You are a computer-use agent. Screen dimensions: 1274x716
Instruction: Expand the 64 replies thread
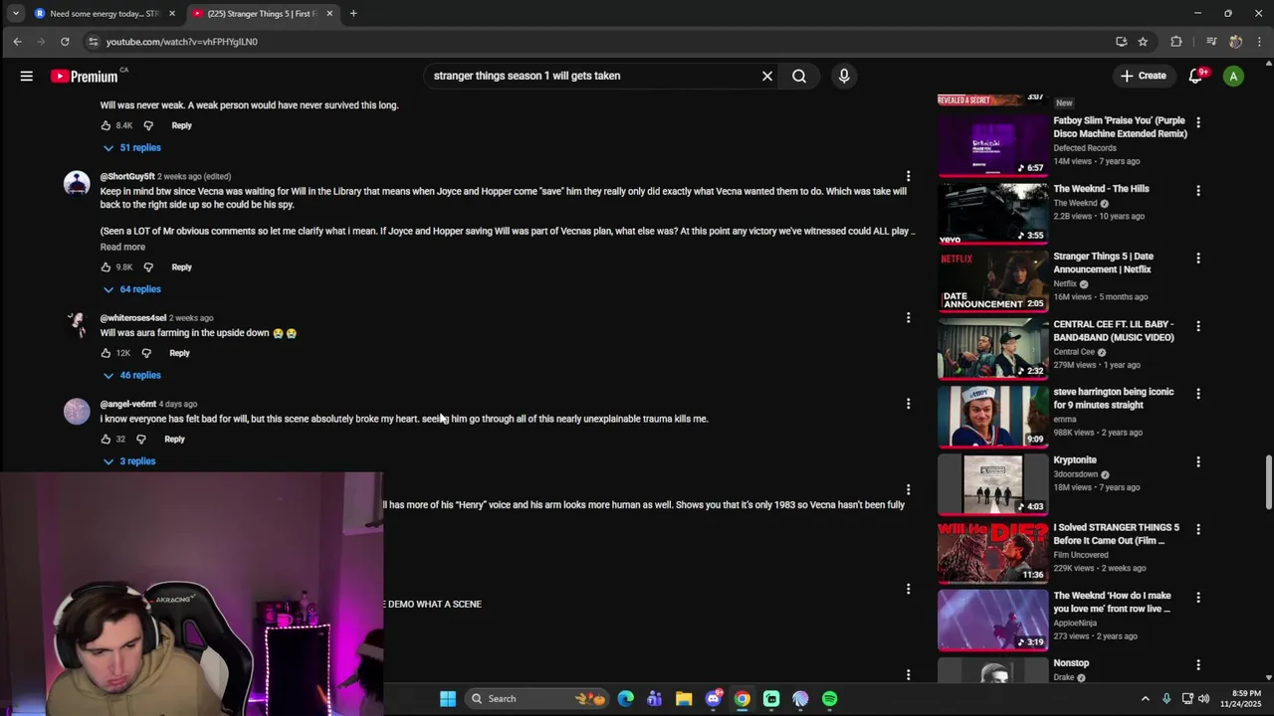(131, 288)
